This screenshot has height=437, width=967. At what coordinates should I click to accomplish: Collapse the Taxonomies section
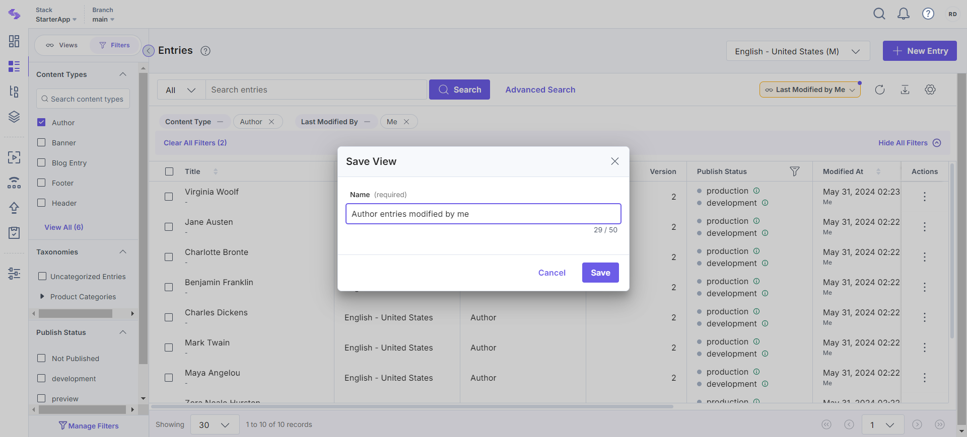(x=123, y=252)
